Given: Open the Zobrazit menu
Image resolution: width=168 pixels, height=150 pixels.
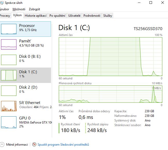Looking at the screenshot, I should click(x=34, y=9).
